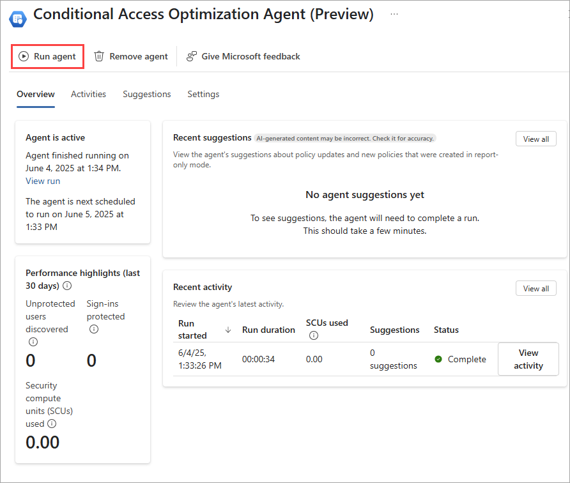Open the View run link

pos(43,181)
